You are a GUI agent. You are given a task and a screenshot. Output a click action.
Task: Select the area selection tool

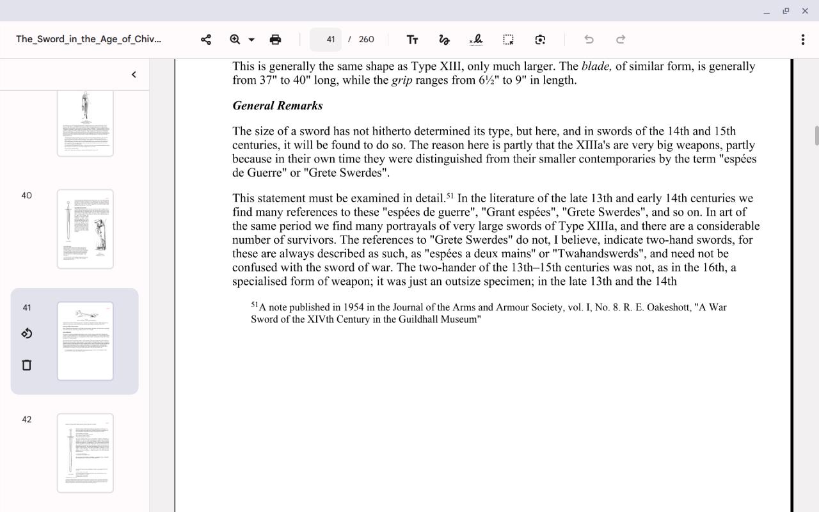click(508, 40)
